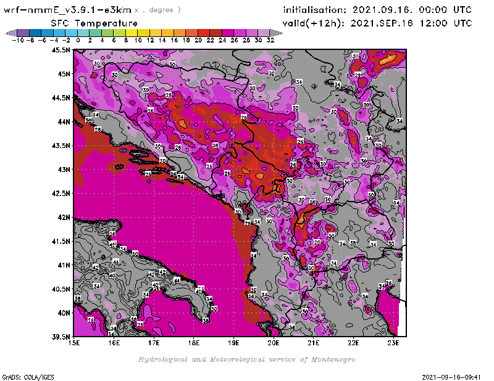Click the '23E' longitude axis label
The width and height of the screenshot is (494, 381).
[x=393, y=343]
